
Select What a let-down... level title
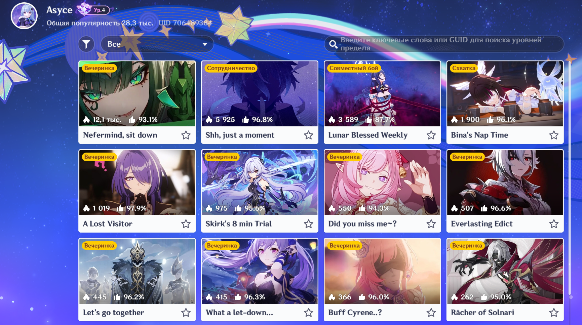pos(239,313)
